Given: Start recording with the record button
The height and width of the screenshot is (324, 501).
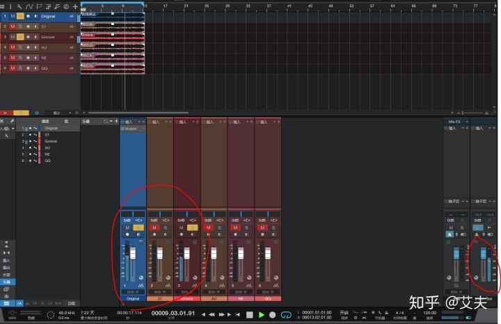Looking at the screenshot, I should 272,315.
